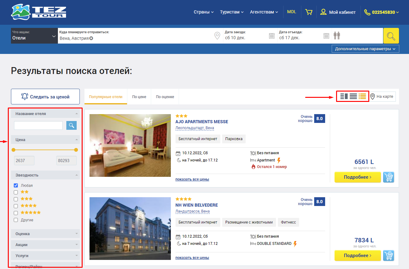Add NH Wien Belvedere to cart

coord(389,256)
